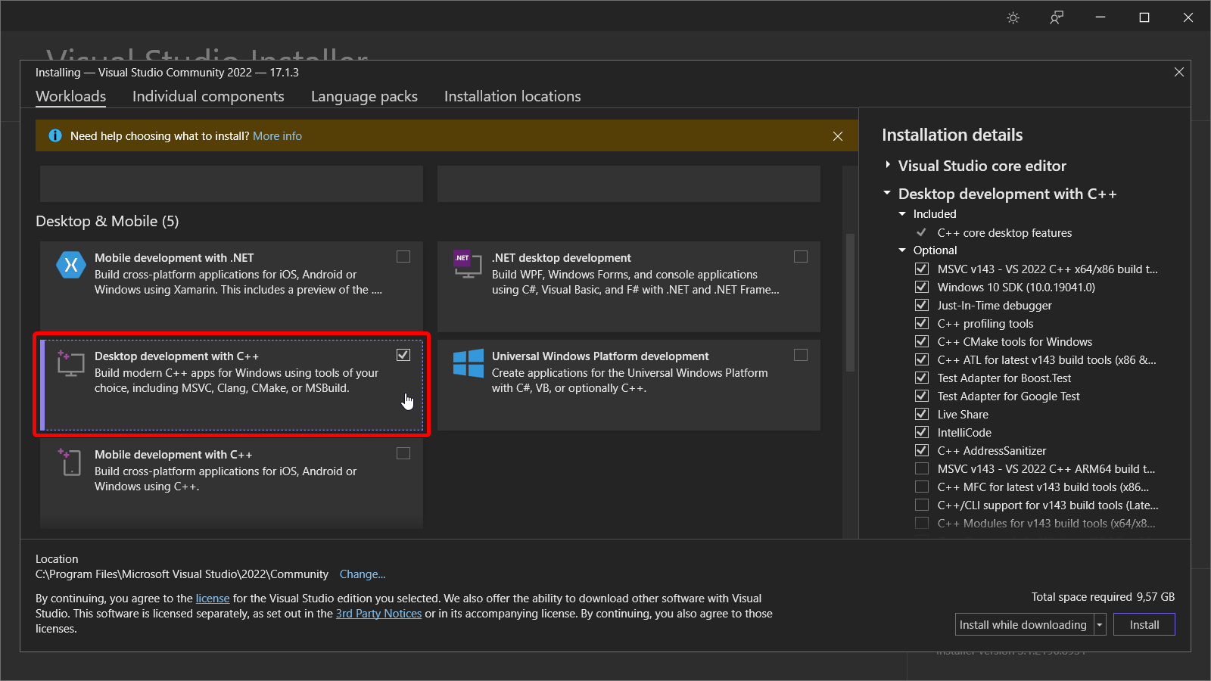Switch to Individual components tab
The height and width of the screenshot is (681, 1211).
click(208, 96)
